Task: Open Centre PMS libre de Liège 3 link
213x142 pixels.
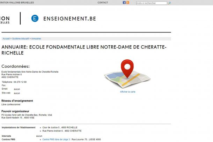Action: (56, 139)
